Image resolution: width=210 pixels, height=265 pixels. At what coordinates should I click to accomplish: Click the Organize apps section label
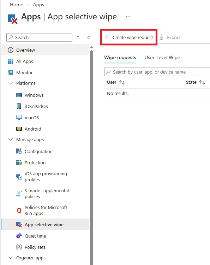(31, 258)
